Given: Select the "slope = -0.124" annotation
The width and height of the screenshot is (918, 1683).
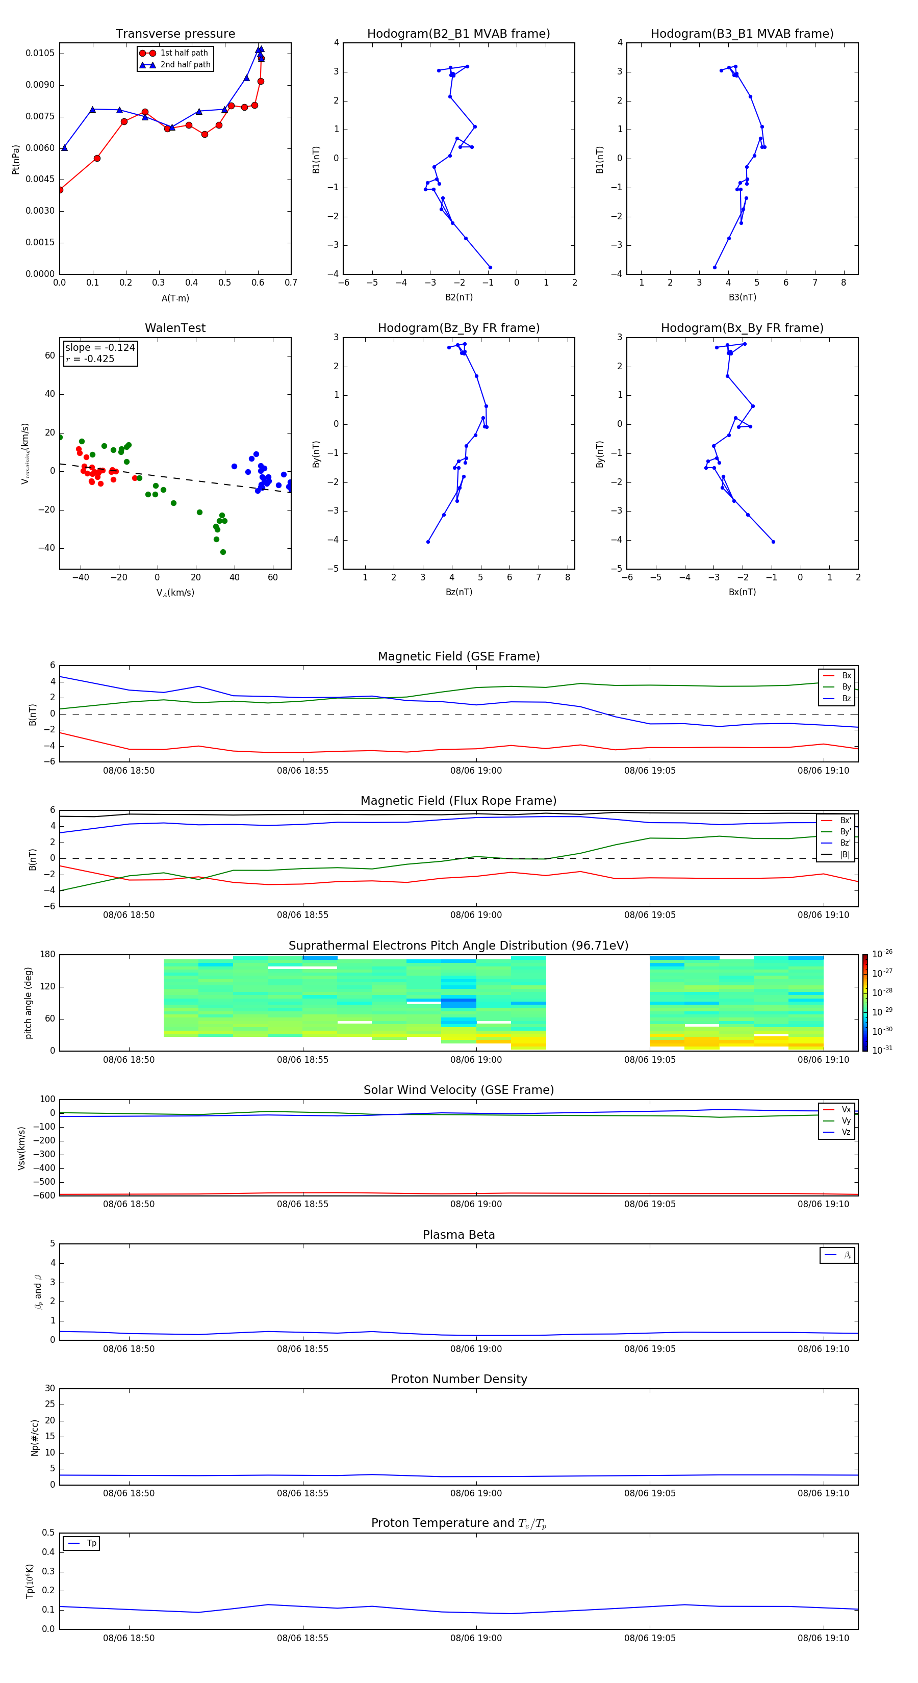Looking at the screenshot, I should pyautogui.click(x=100, y=348).
